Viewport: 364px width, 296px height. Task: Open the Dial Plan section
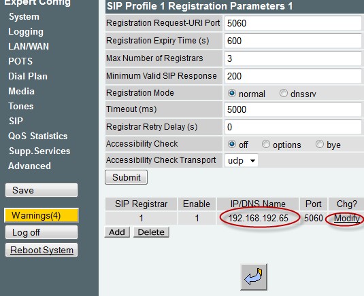coord(28,76)
